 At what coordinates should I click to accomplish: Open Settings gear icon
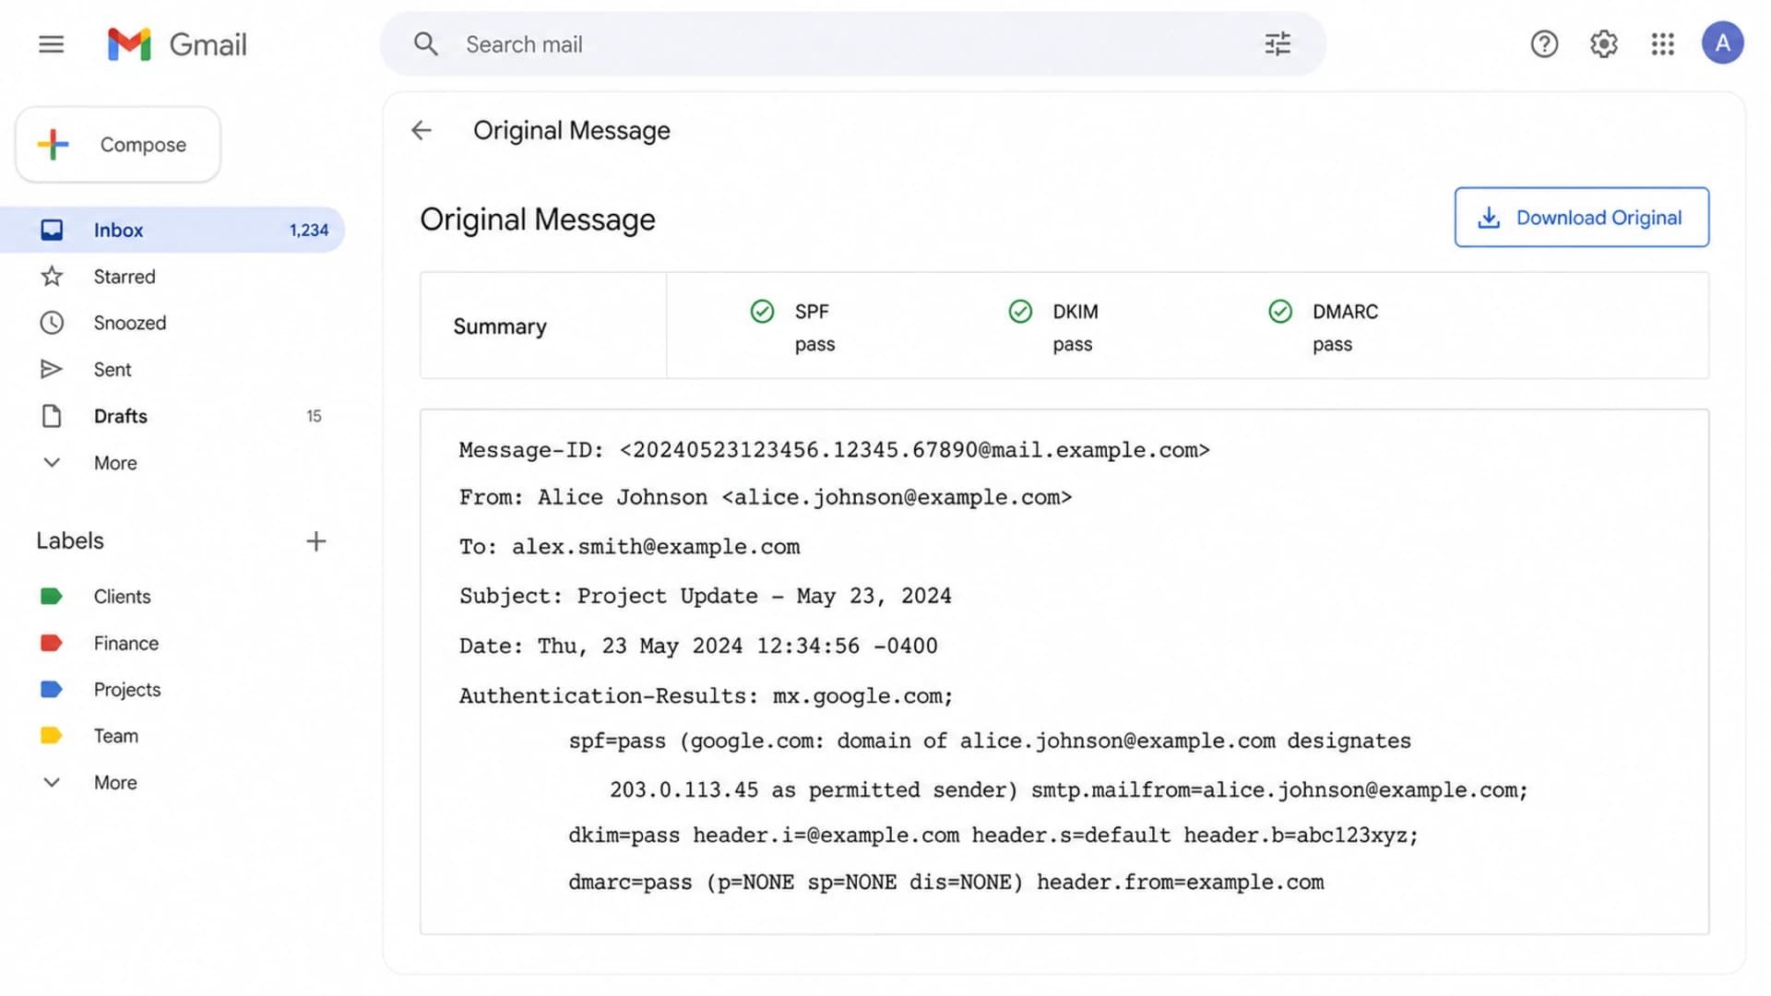[x=1604, y=43]
